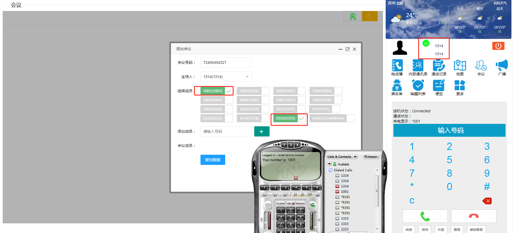Select dialed call entry 2222
The image size is (516, 233).
[x=345, y=229]
